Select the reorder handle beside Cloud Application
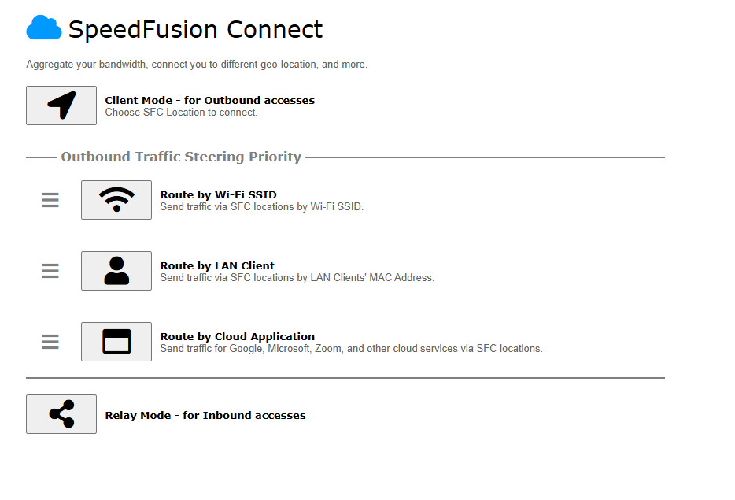The width and height of the screenshot is (735, 500). pos(50,342)
